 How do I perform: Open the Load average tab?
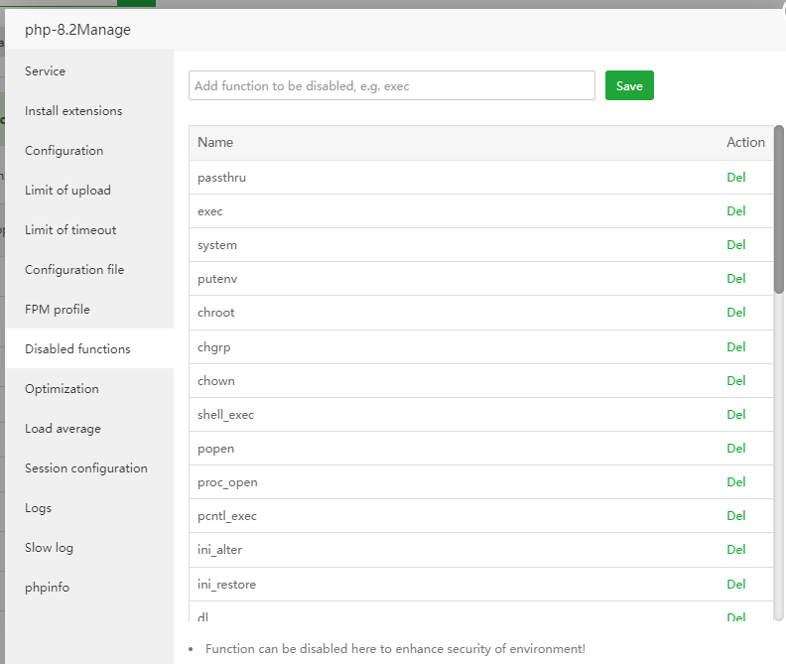point(63,429)
